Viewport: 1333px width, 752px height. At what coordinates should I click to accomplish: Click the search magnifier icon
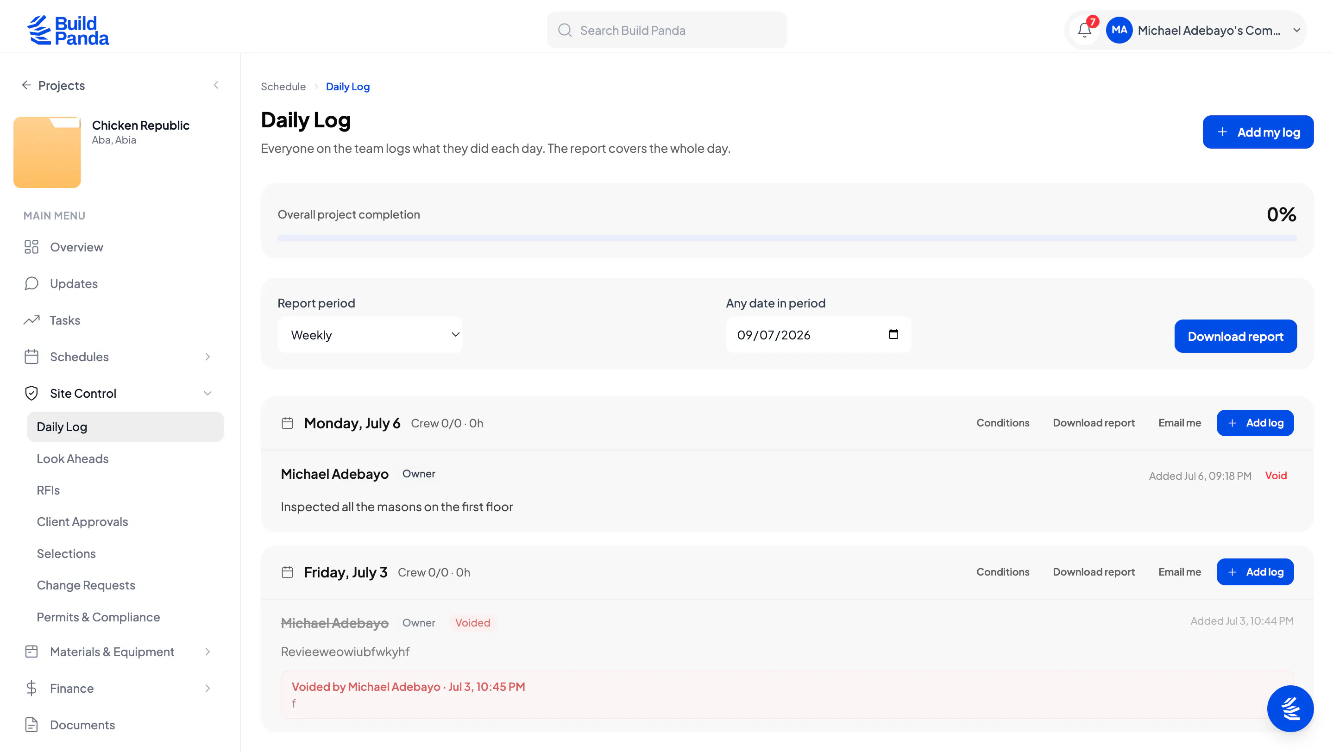pos(565,30)
